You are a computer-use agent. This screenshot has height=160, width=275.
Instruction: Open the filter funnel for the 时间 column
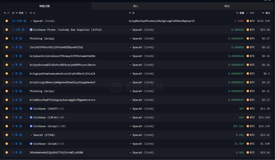(x=17, y=13)
